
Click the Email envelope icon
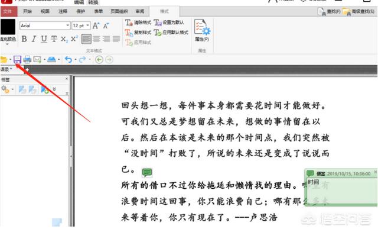click(x=37, y=59)
